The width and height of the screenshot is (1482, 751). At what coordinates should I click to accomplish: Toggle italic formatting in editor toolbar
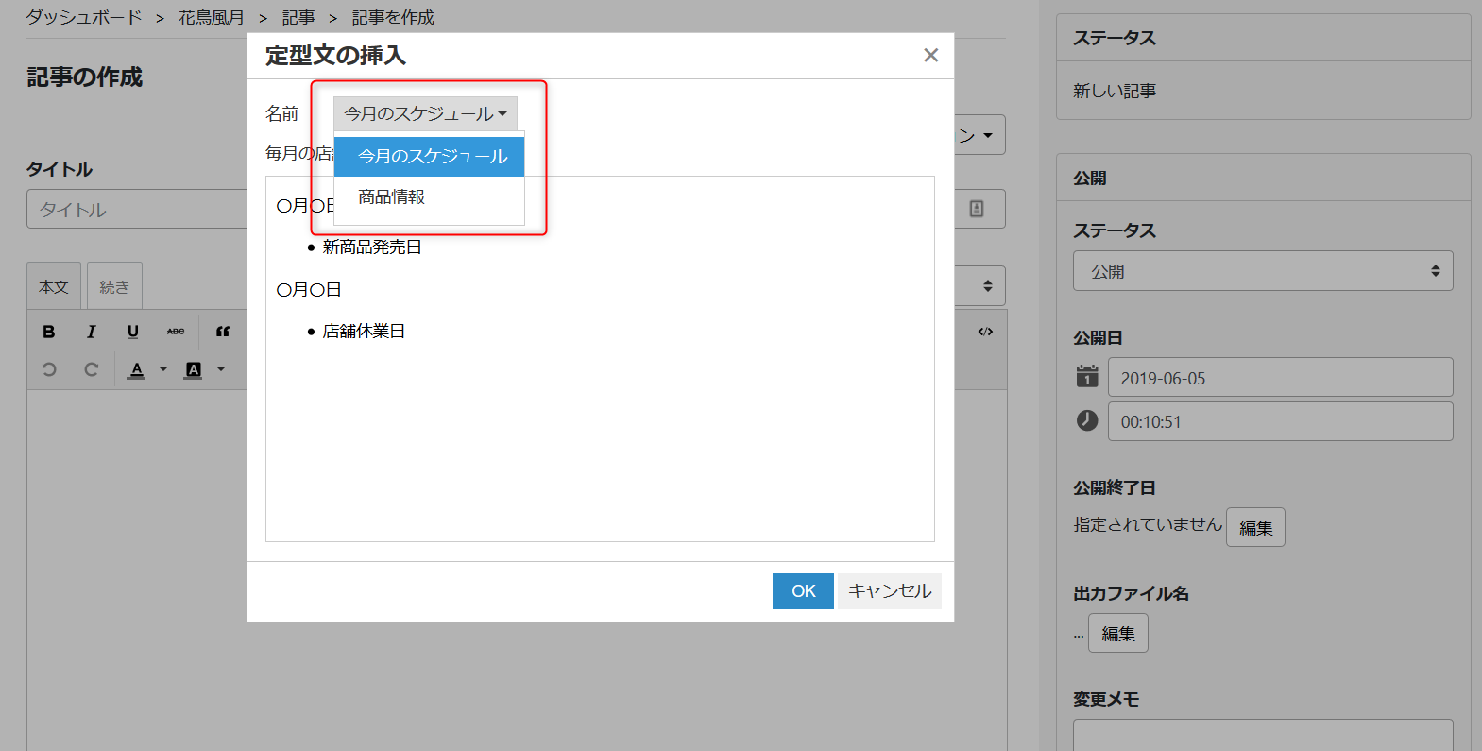tap(91, 332)
